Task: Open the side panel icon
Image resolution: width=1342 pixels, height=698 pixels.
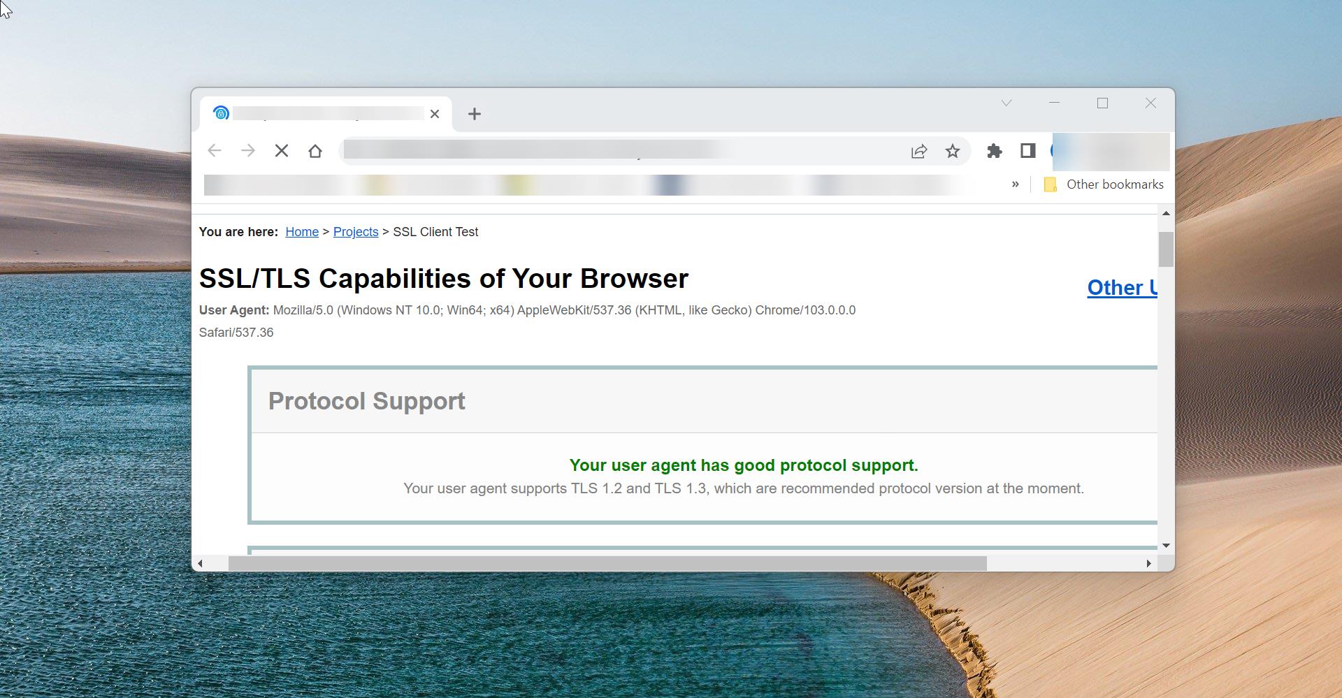Action: pos(1027,151)
